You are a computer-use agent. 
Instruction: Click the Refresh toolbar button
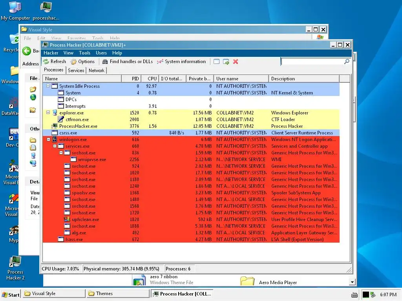(54, 62)
